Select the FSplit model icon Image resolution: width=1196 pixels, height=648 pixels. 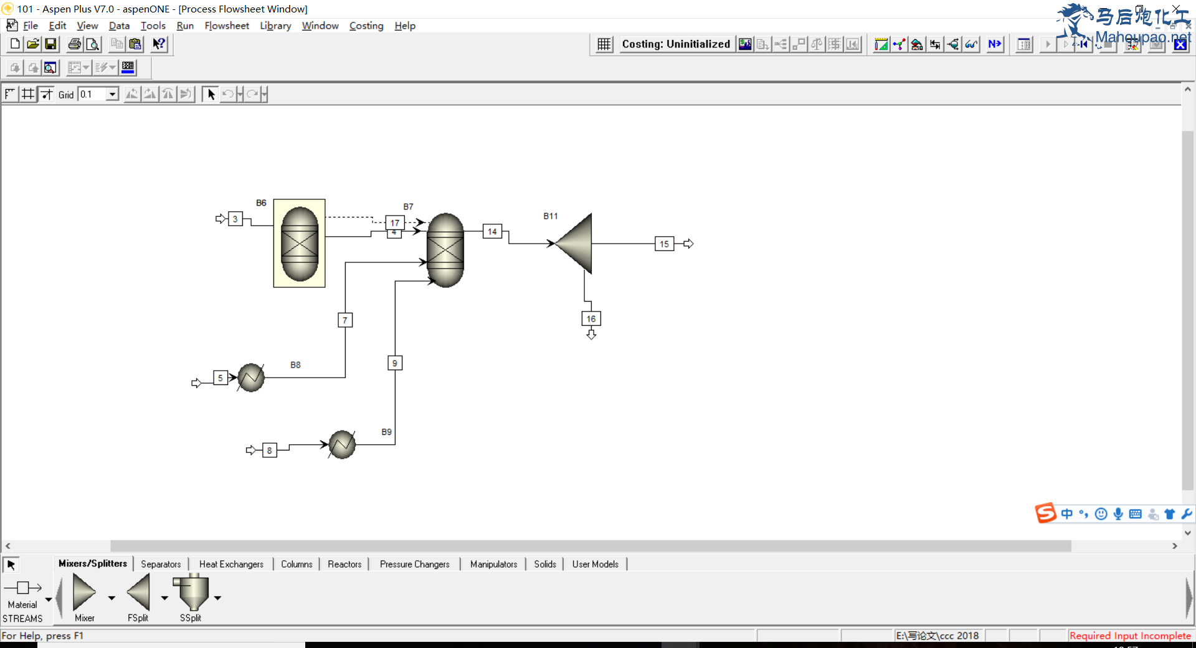point(138,592)
